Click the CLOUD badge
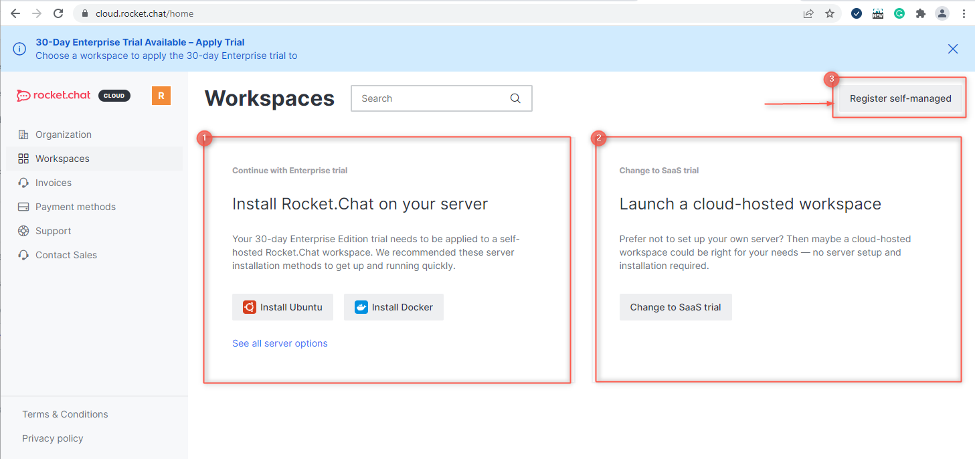The height and width of the screenshot is (459, 975). point(114,96)
